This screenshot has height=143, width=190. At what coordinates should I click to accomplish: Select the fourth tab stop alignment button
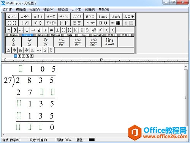(x=27, y=56)
